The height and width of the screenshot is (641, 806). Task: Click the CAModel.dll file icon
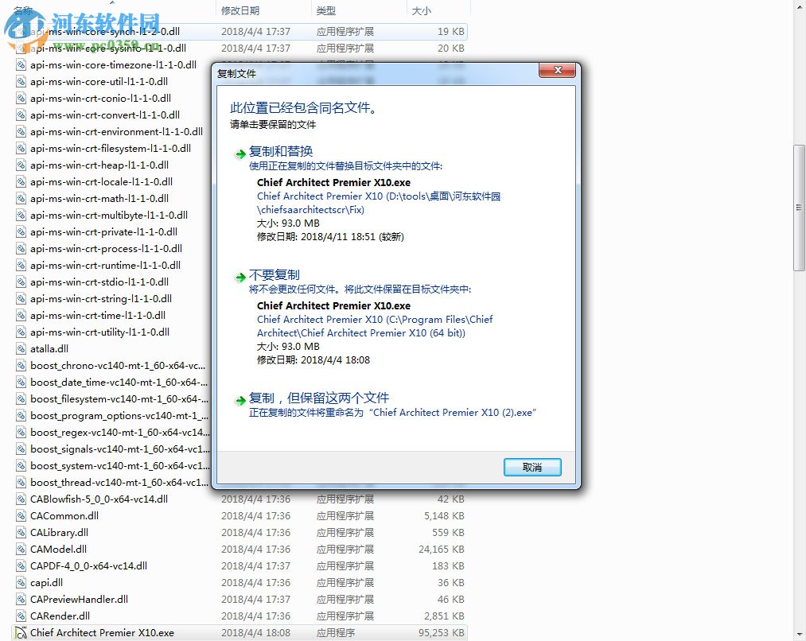point(20,549)
